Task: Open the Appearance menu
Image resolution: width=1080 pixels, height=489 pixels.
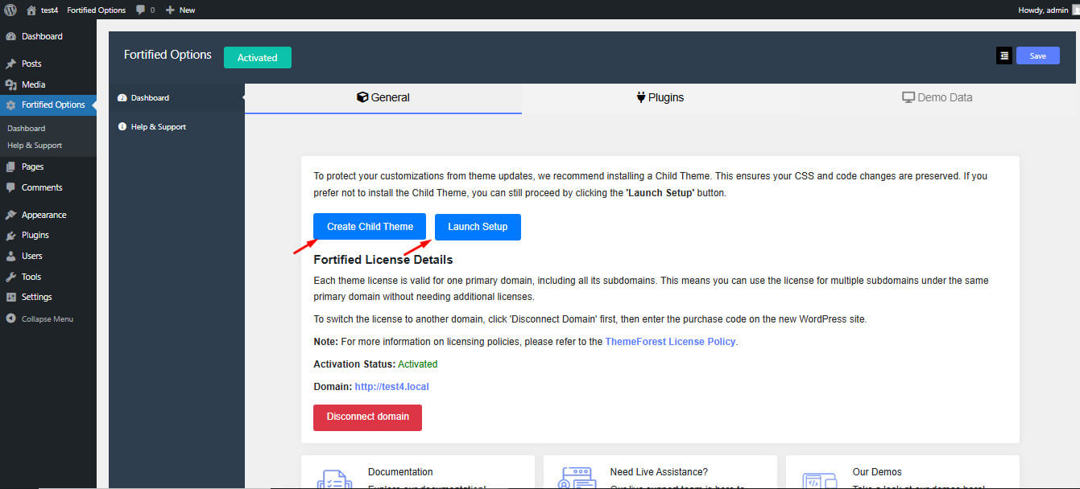Action: click(43, 215)
